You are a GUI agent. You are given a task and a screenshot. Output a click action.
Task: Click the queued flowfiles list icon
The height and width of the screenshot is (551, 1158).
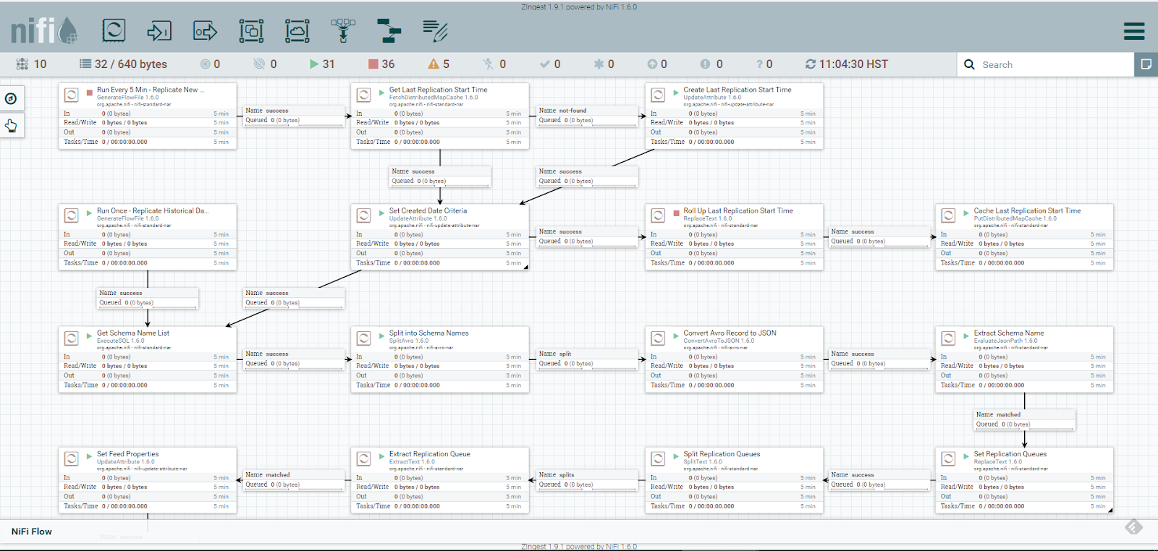(85, 64)
